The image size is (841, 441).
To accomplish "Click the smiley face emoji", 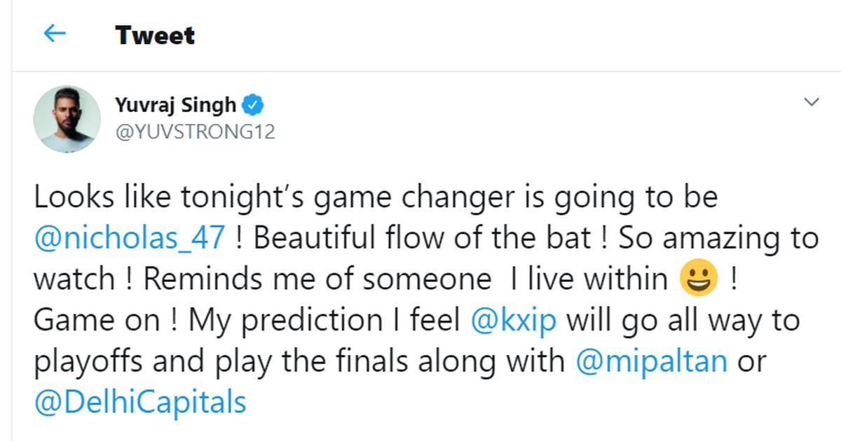I will 699,279.
